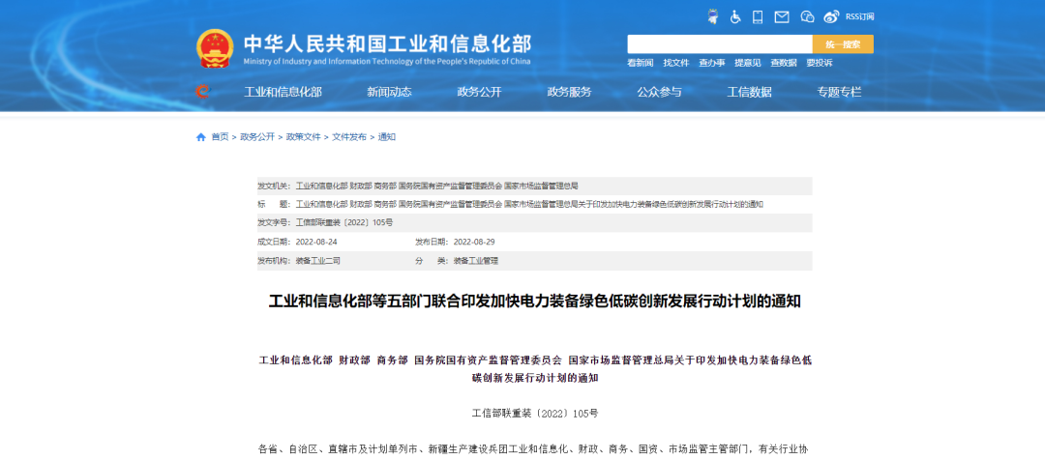Open the Weibo icon in header
The height and width of the screenshot is (460, 1045).
[x=831, y=16]
